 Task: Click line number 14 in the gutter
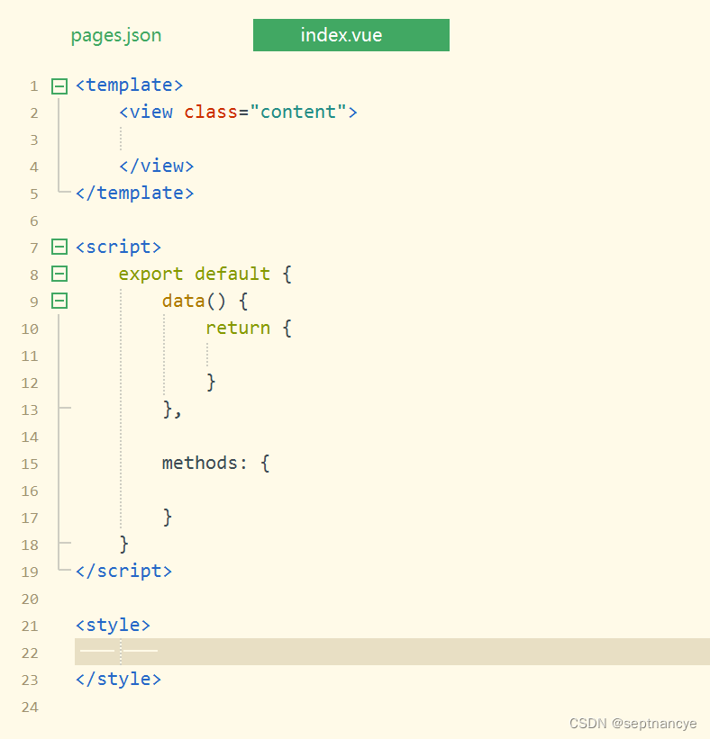tap(30, 437)
